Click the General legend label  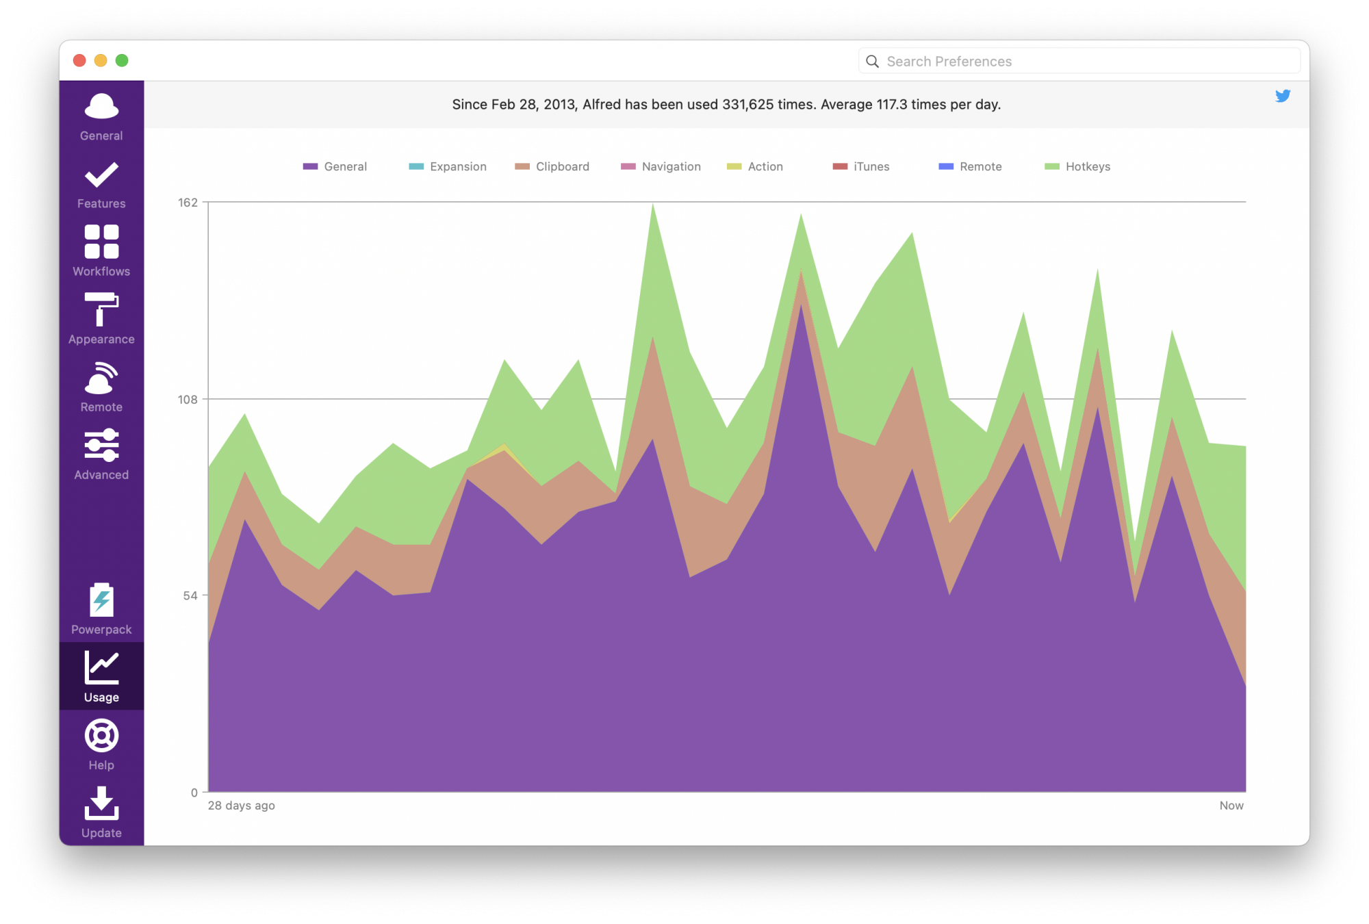click(346, 166)
